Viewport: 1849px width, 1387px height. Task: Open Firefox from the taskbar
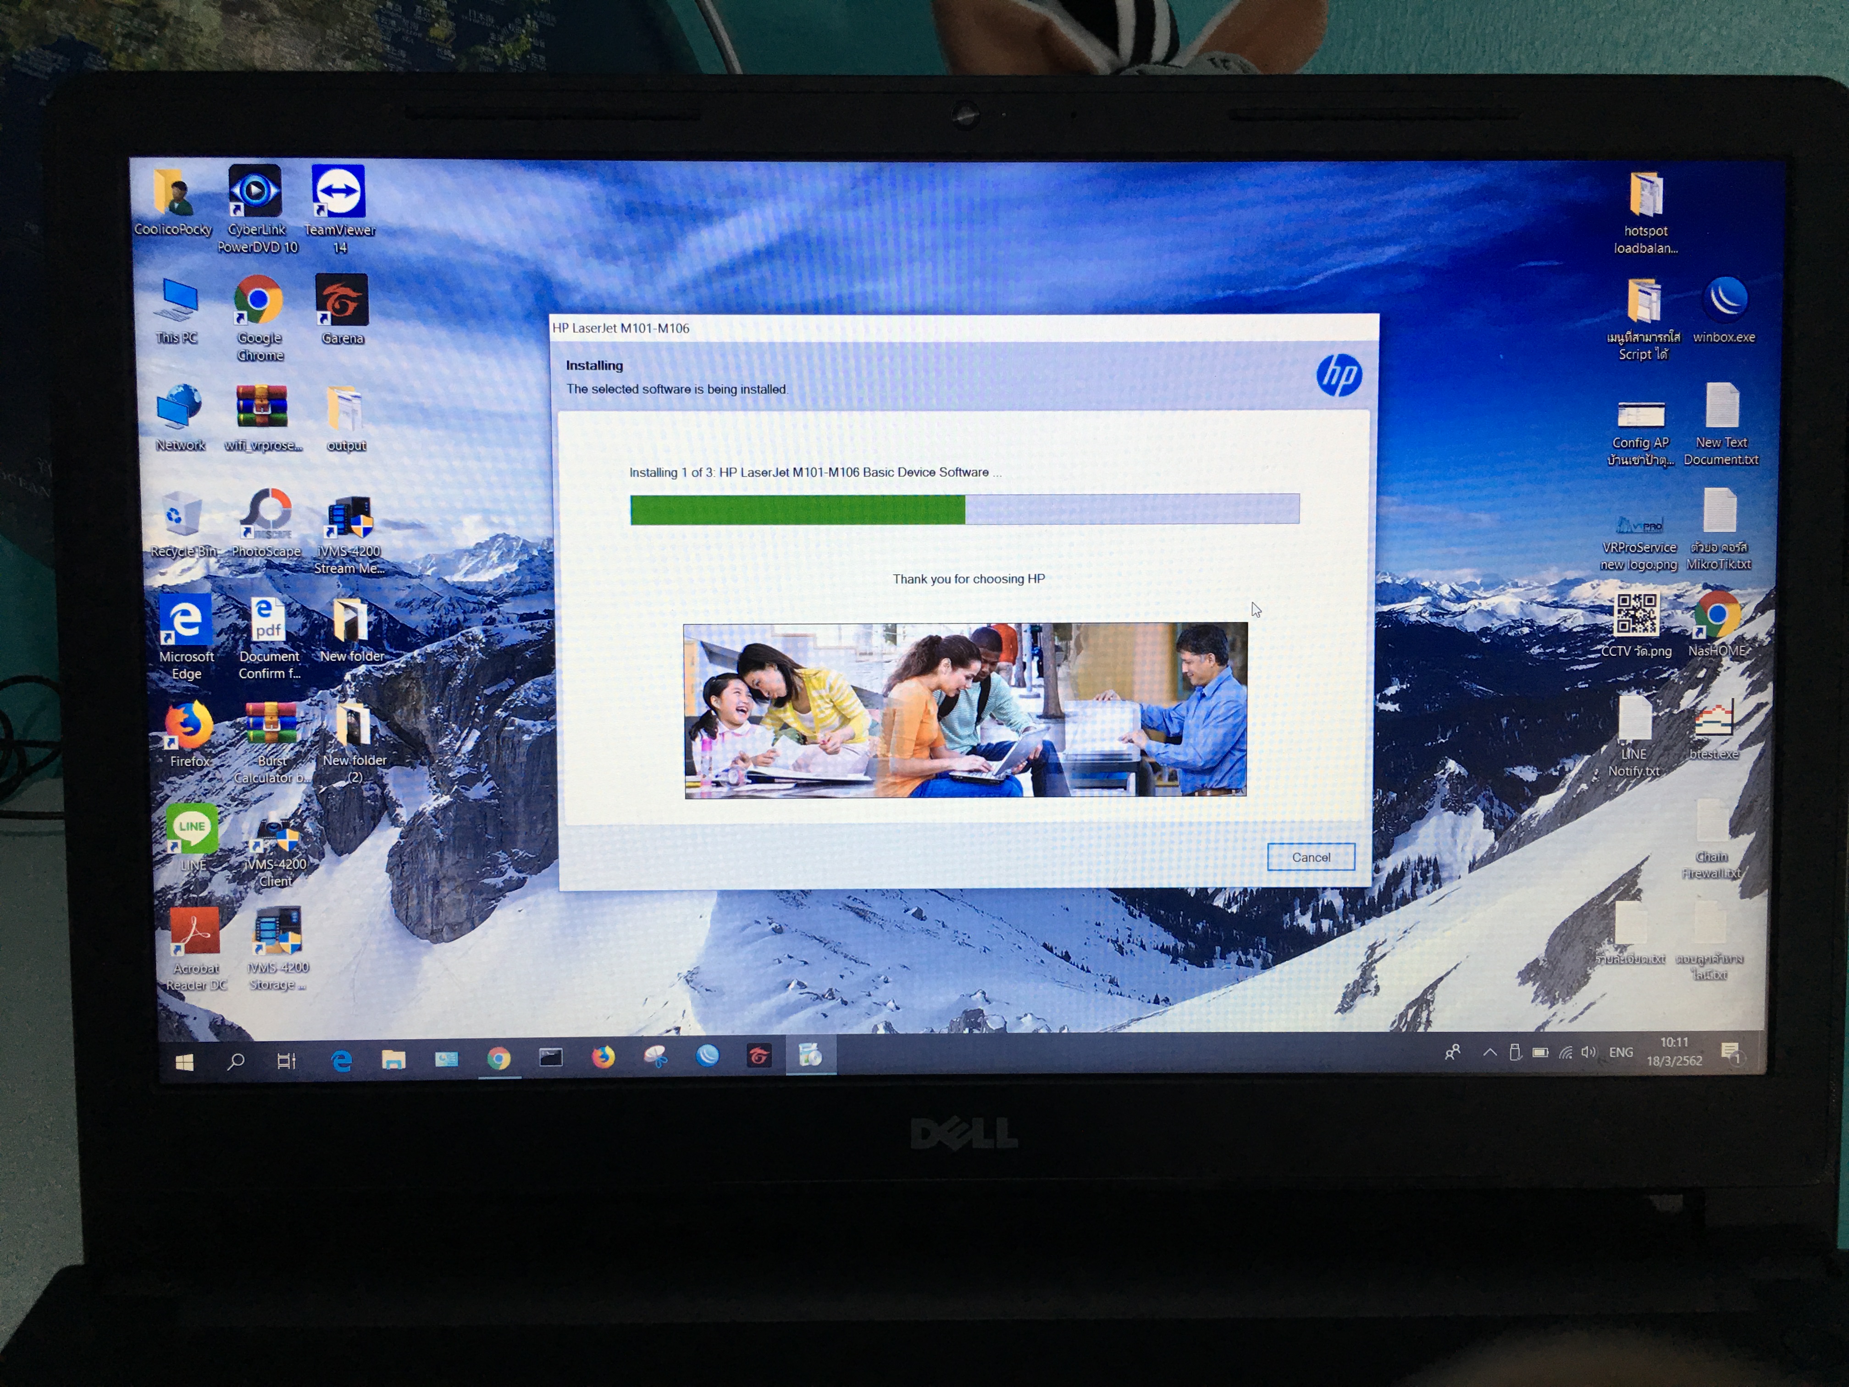pyautogui.click(x=603, y=1058)
